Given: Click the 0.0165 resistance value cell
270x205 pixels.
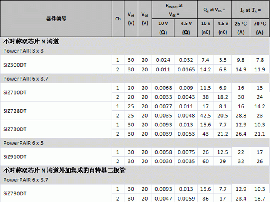Looking at the screenshot, I should [x=186, y=69].
